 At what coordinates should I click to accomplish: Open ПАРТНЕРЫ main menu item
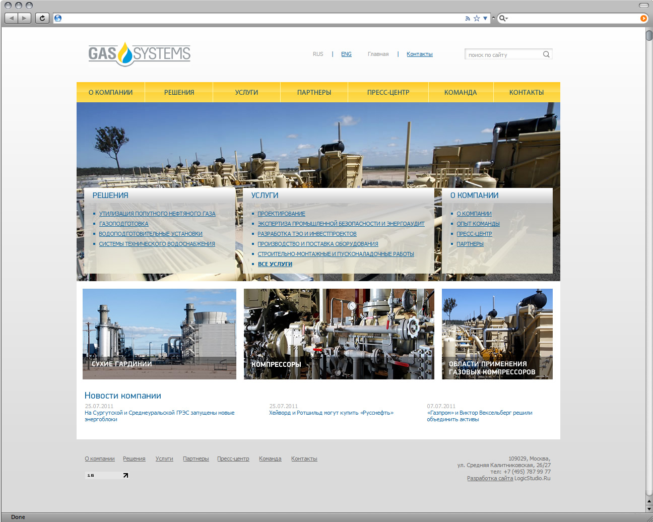click(x=314, y=92)
